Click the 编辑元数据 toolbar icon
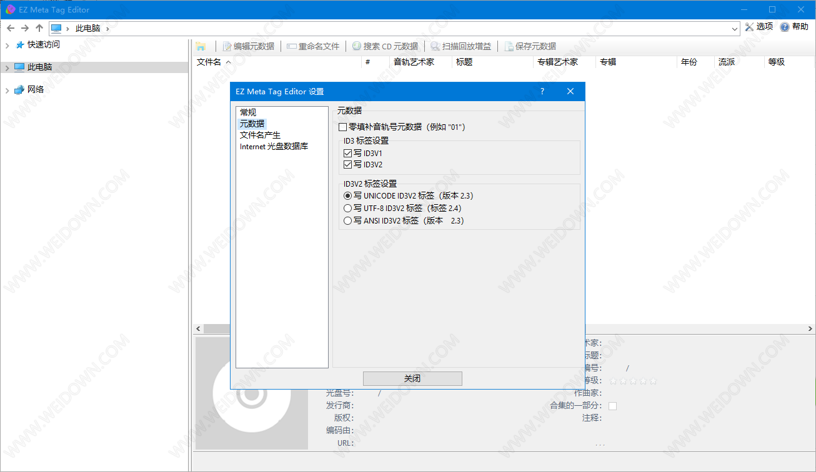Screen dimensions: 816x472 coord(227,46)
